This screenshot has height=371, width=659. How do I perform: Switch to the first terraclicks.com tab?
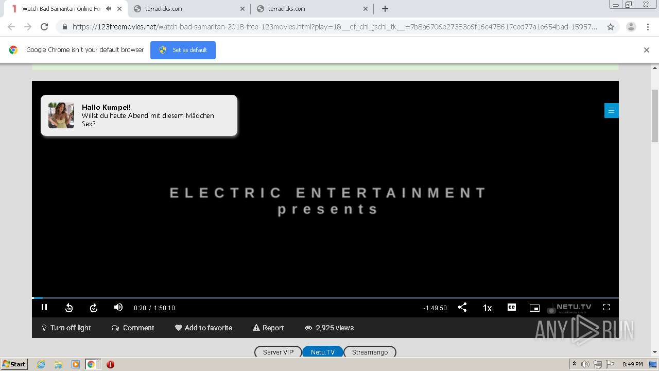[189, 9]
